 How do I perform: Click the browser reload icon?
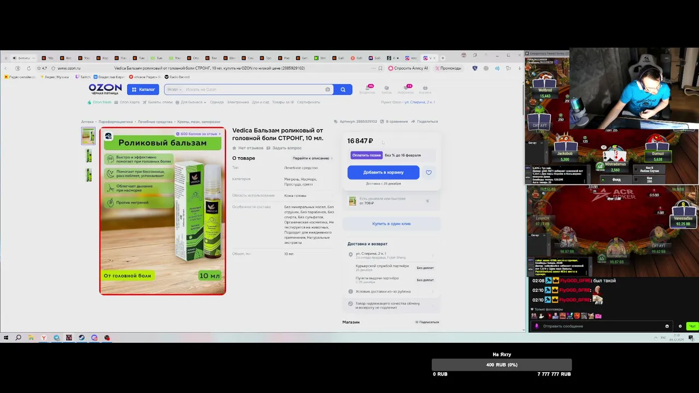click(x=28, y=68)
